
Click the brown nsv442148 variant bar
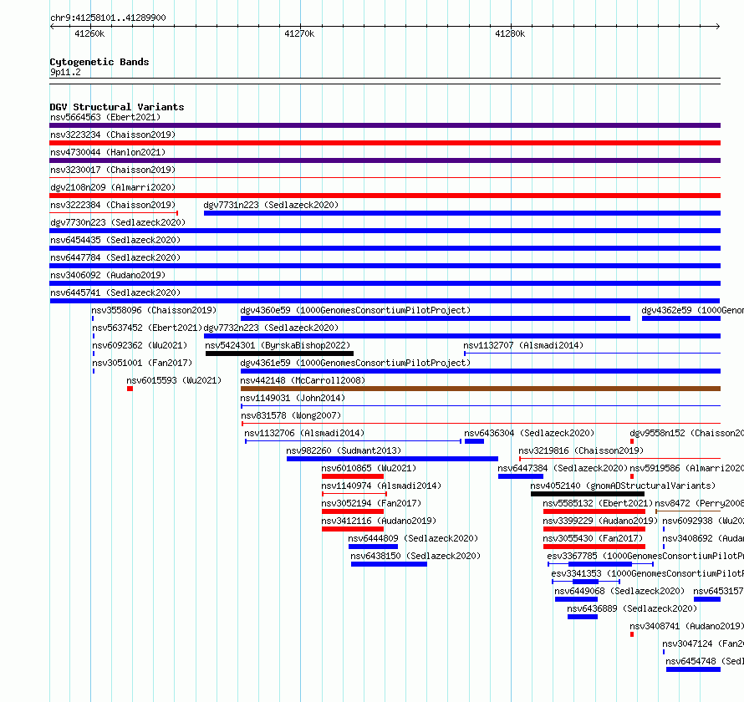481,389
